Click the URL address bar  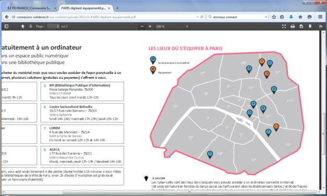point(104,17)
